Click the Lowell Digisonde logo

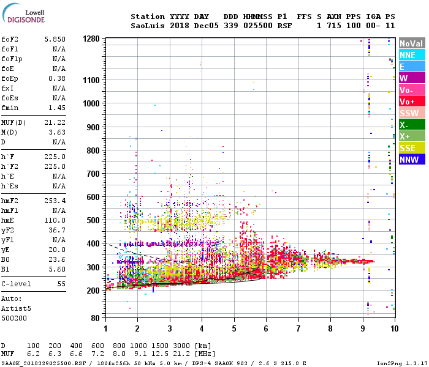click(23, 13)
